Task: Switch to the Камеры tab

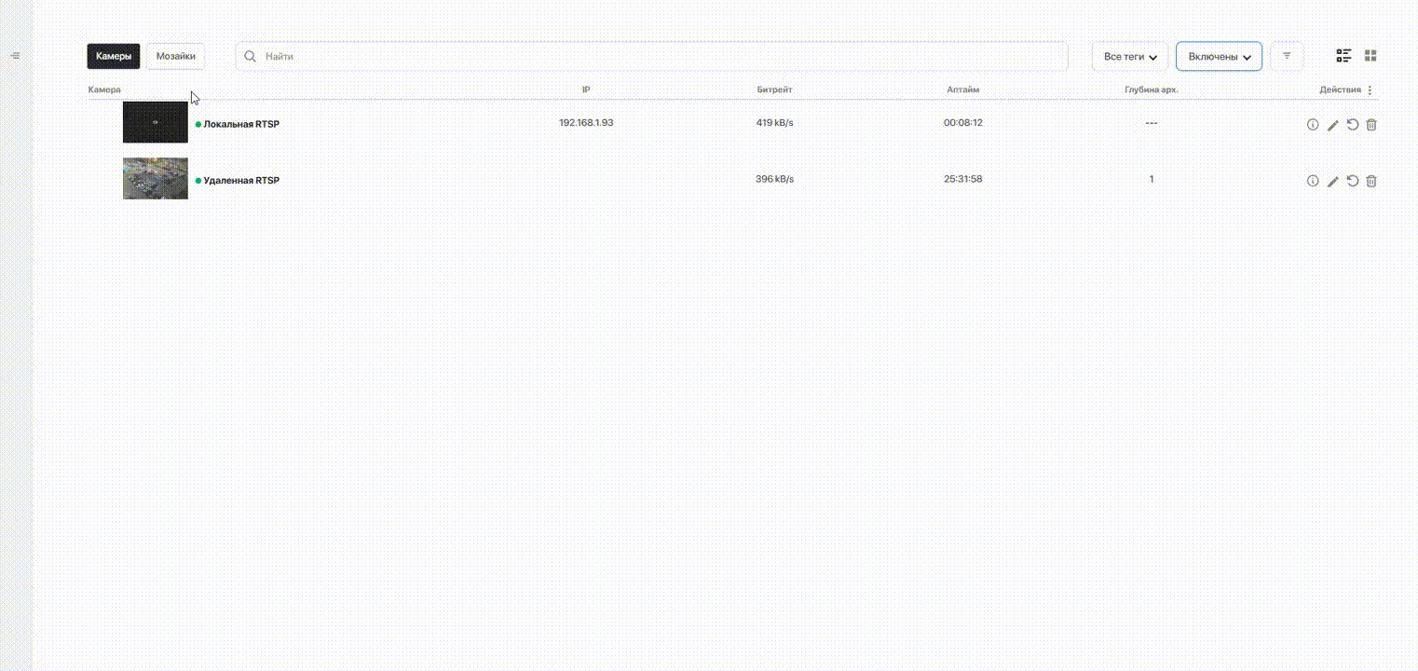Action: pos(114,56)
